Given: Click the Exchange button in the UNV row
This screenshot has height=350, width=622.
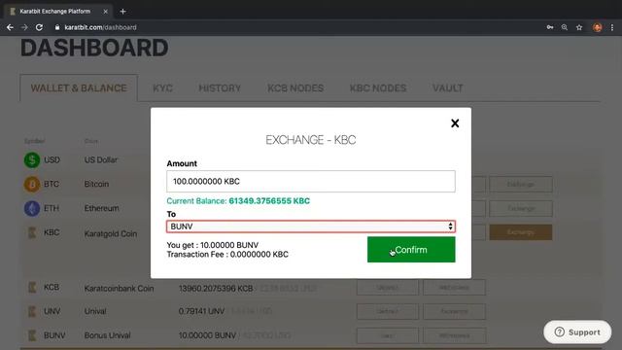Looking at the screenshot, I should [x=454, y=311].
